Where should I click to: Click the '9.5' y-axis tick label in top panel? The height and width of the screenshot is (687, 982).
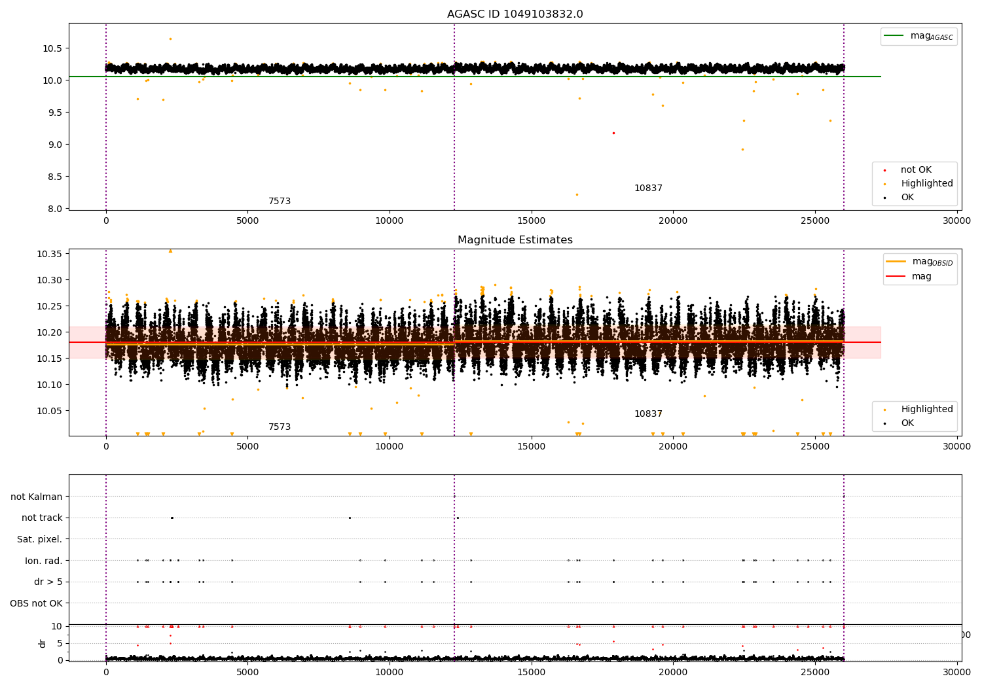pos(55,113)
